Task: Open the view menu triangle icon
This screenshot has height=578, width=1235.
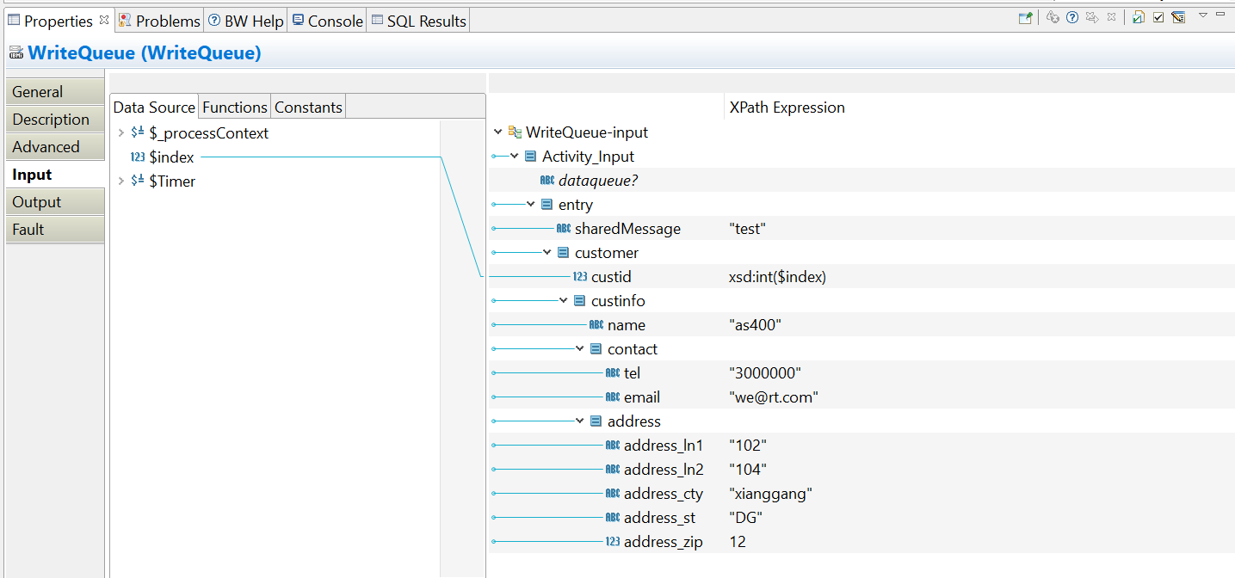Action: (1203, 15)
